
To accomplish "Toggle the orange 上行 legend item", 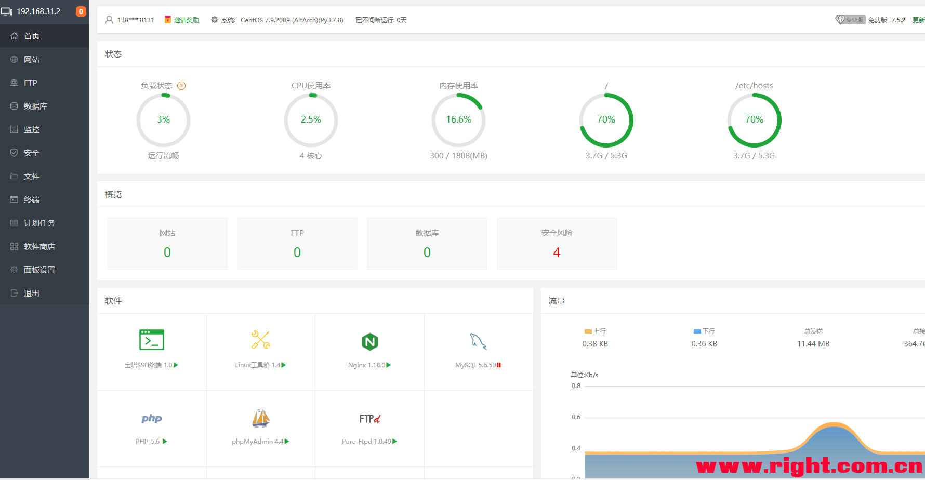I will [595, 331].
